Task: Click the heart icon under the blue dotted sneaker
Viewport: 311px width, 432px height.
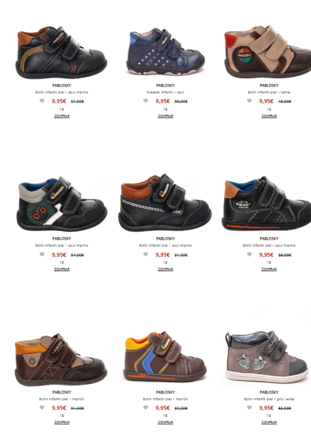Action: click(x=145, y=101)
